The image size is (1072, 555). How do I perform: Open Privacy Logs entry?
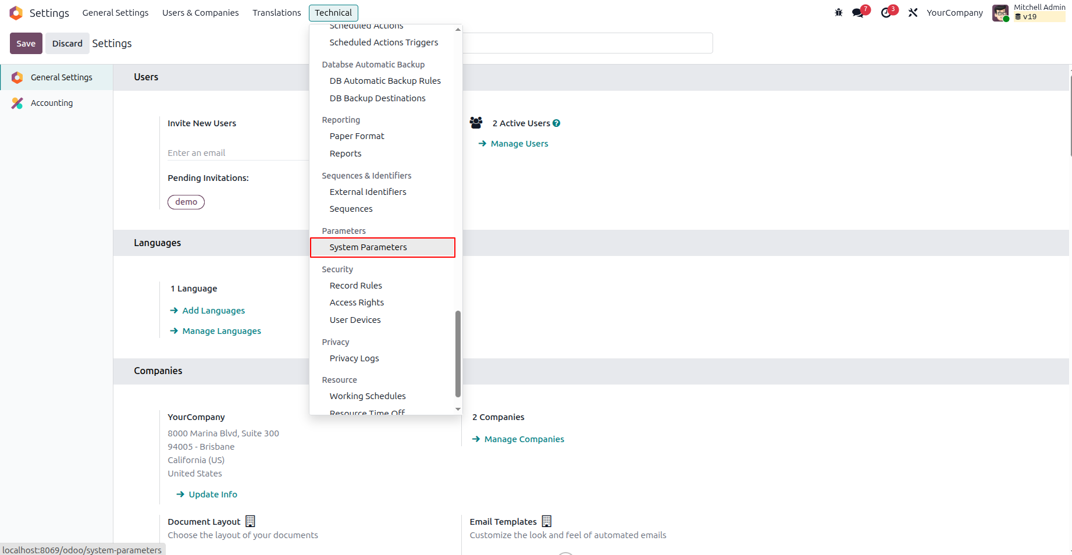click(x=354, y=358)
